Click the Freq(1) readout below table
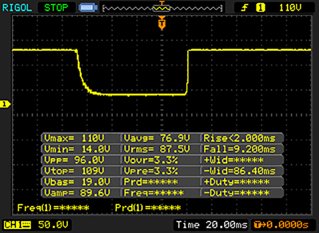 coord(53,207)
